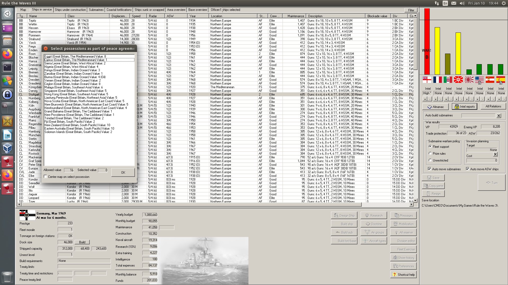Open the Almanac

tap(435, 107)
